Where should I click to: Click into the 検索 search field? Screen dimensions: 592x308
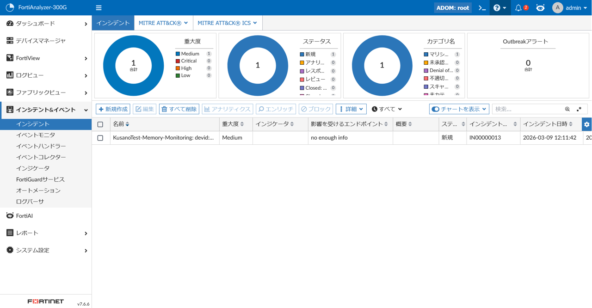(527, 109)
